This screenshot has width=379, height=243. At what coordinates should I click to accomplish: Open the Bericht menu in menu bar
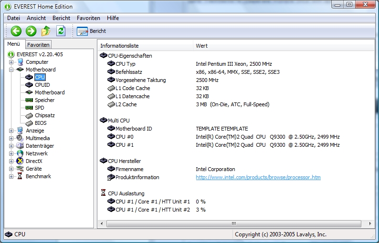pyautogui.click(x=62, y=18)
